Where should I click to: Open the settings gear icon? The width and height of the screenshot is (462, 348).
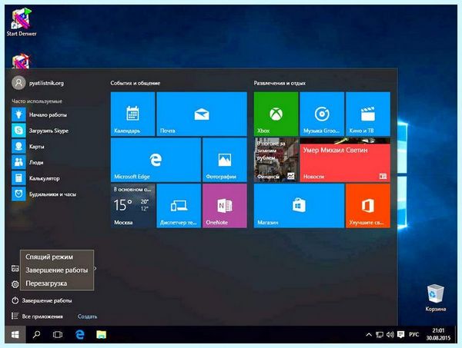[15, 284]
